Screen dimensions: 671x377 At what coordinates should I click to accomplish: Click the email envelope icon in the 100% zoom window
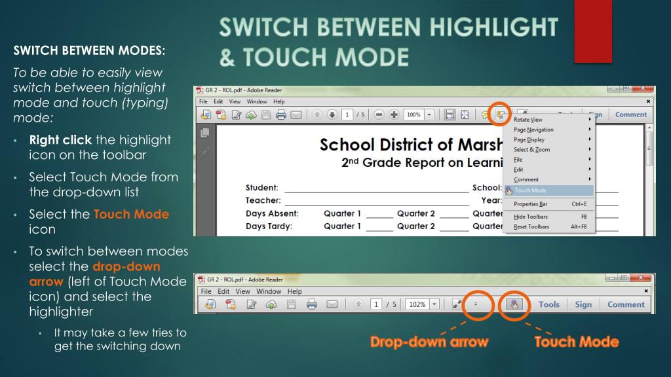[x=296, y=115]
